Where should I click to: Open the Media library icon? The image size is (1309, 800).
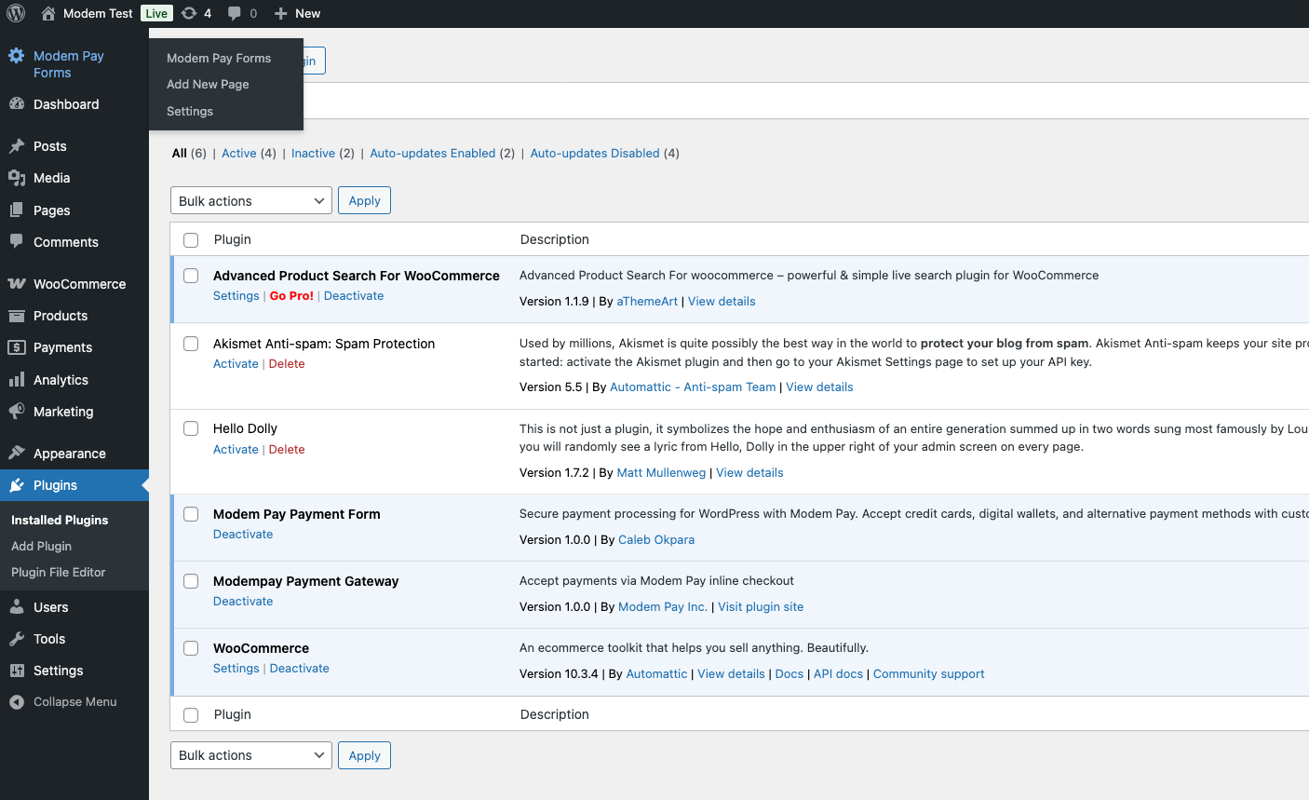click(17, 178)
